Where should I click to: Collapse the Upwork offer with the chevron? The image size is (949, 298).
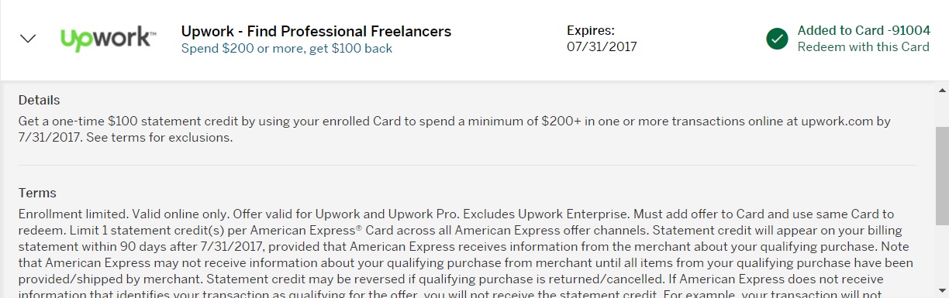(28, 39)
